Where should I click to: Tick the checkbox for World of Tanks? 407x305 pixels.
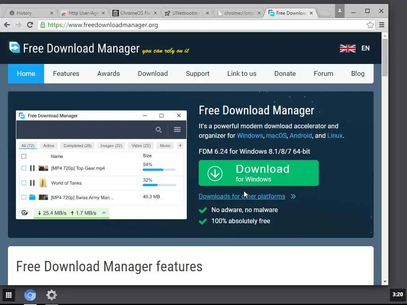24,183
